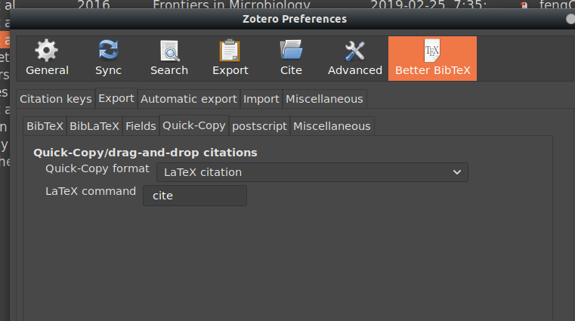The width and height of the screenshot is (575, 321).
Task: Select the BibLaTeX sub-tab
Action: point(94,126)
